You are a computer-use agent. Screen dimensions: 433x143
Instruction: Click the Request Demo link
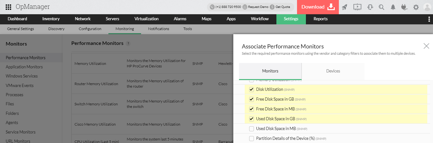coord(255,7)
